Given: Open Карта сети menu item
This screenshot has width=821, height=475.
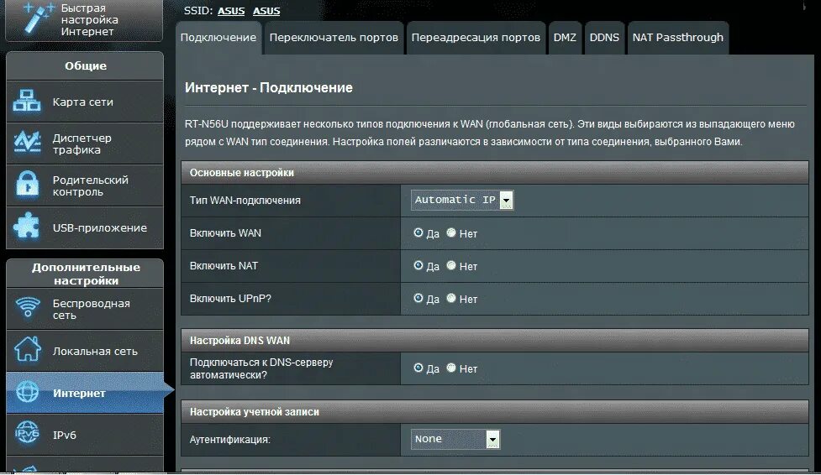Looking at the screenshot, I should coord(85,102).
